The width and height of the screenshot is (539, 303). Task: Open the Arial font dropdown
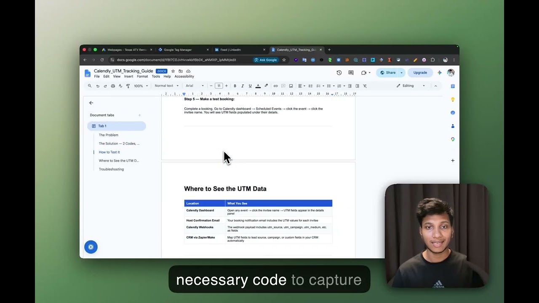click(195, 86)
